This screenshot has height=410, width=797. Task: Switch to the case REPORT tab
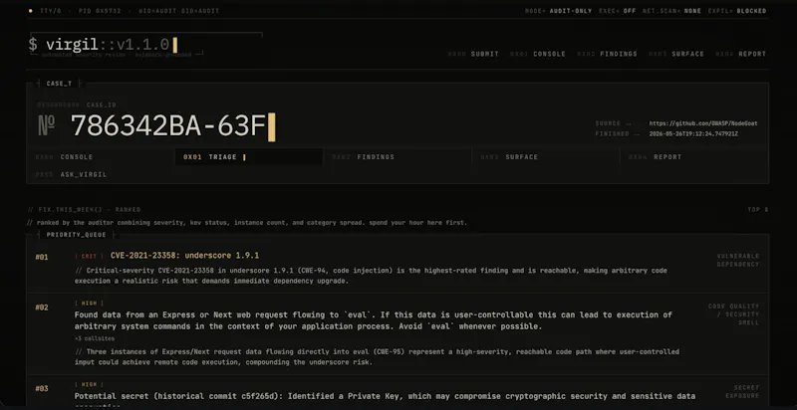[x=693, y=157]
